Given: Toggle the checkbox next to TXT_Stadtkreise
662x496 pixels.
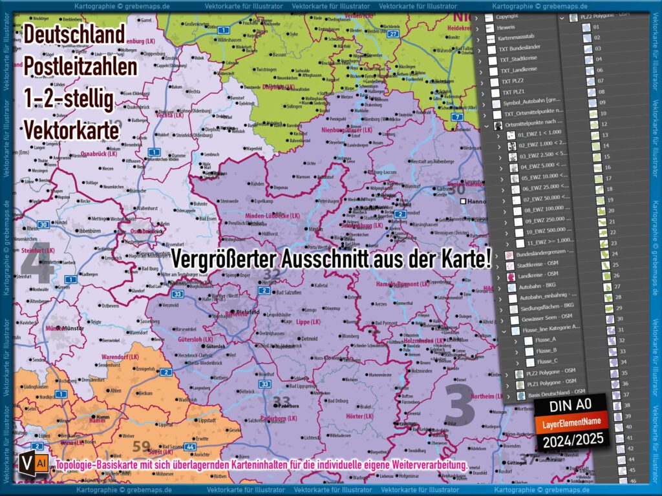Looking at the screenshot, I should (493, 60).
